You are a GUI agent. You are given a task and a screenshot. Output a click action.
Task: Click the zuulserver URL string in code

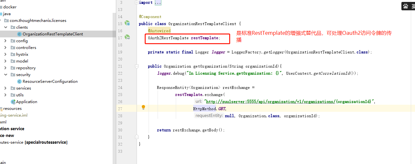coord(289,101)
